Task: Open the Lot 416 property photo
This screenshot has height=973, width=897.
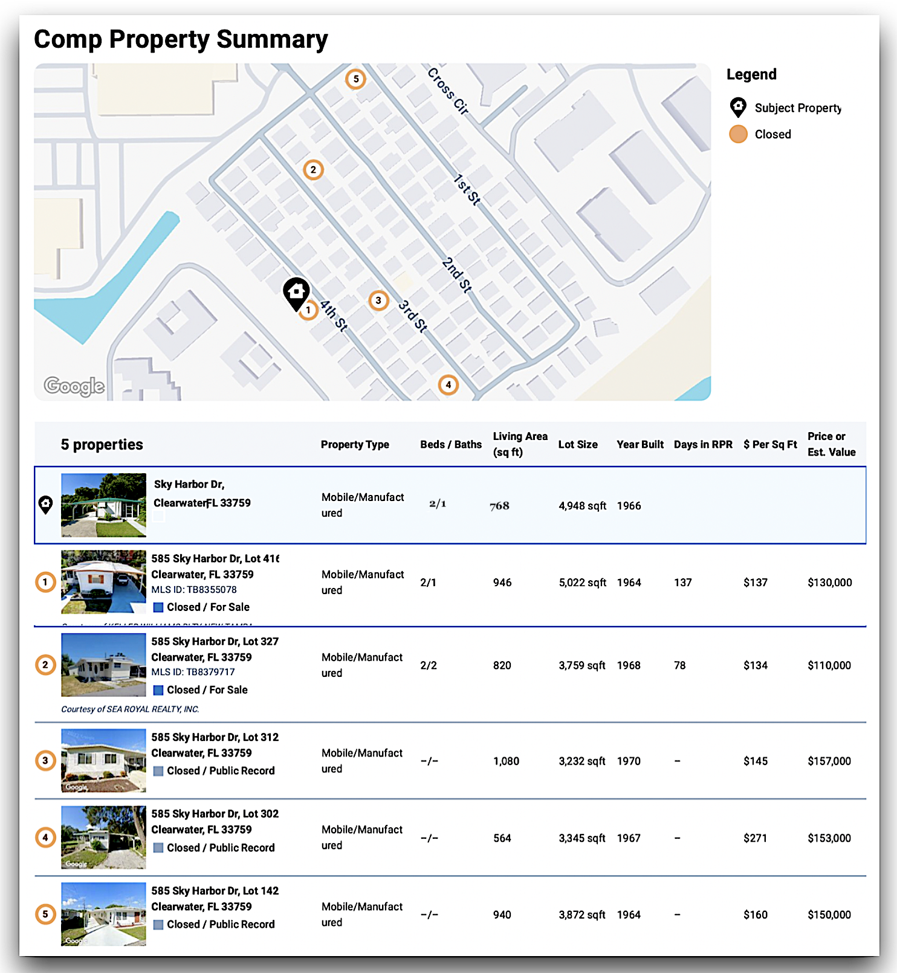Action: (103, 582)
